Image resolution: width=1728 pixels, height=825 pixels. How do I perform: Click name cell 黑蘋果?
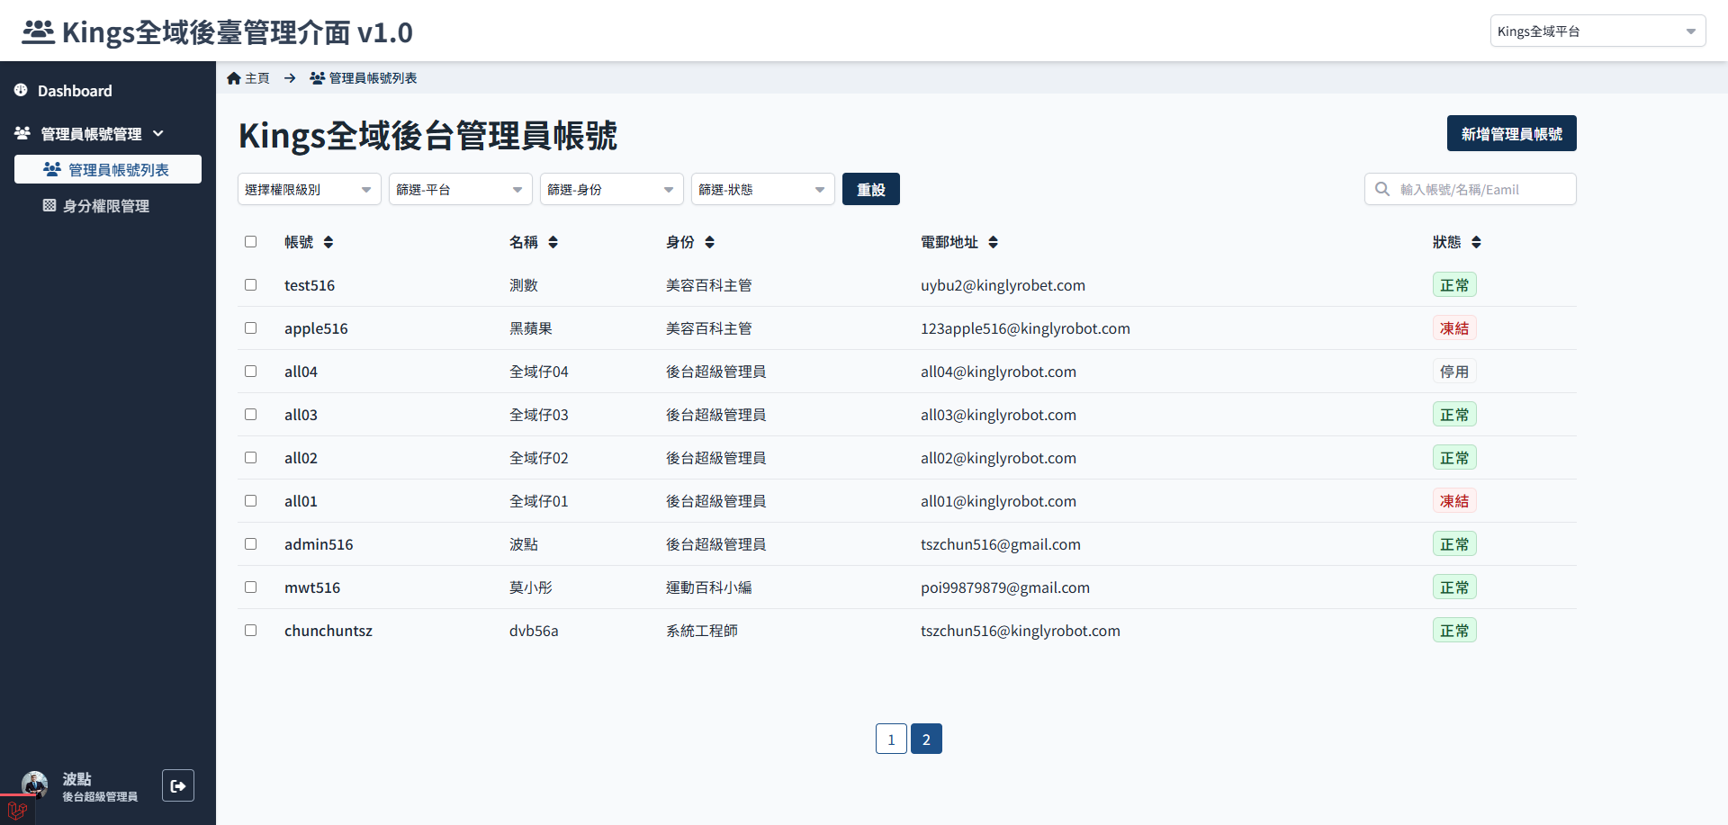click(531, 328)
